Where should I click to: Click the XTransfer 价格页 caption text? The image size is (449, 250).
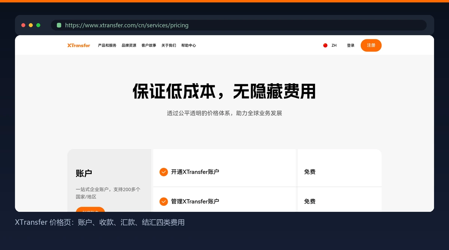pyautogui.click(x=100, y=222)
